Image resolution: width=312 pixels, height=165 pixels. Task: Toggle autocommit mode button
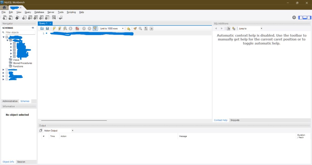[95, 28]
